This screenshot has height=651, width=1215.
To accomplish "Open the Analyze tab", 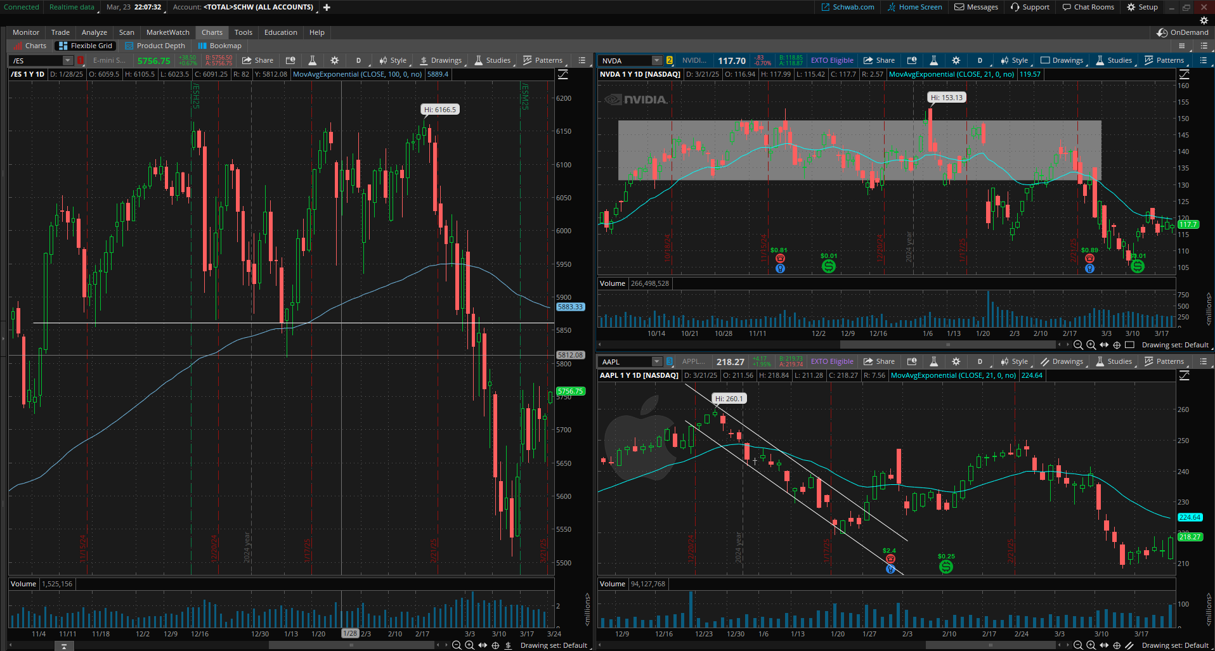I will (94, 32).
